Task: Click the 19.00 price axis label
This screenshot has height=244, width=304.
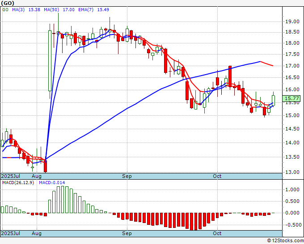Action: tap(292, 21)
